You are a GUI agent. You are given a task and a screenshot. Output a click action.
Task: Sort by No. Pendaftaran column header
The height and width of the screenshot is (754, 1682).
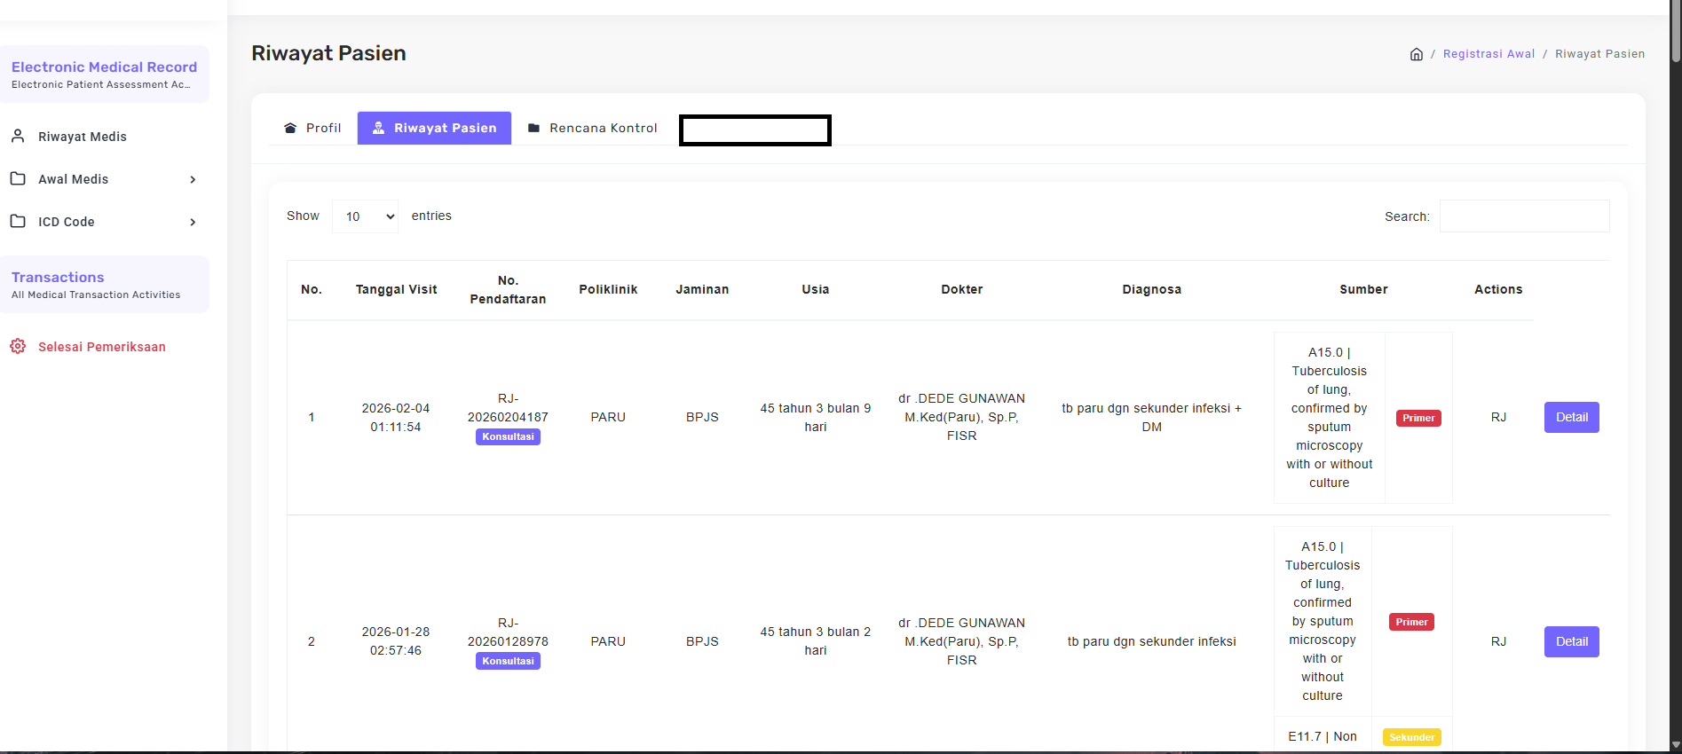[x=508, y=290]
